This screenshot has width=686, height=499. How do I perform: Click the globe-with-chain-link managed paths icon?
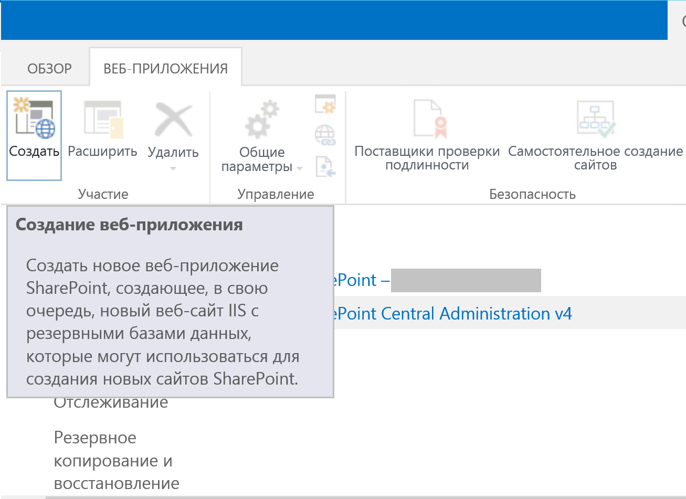click(x=325, y=135)
